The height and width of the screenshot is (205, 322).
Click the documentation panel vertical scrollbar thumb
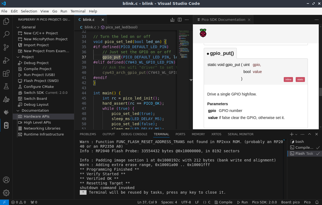coord(321,92)
